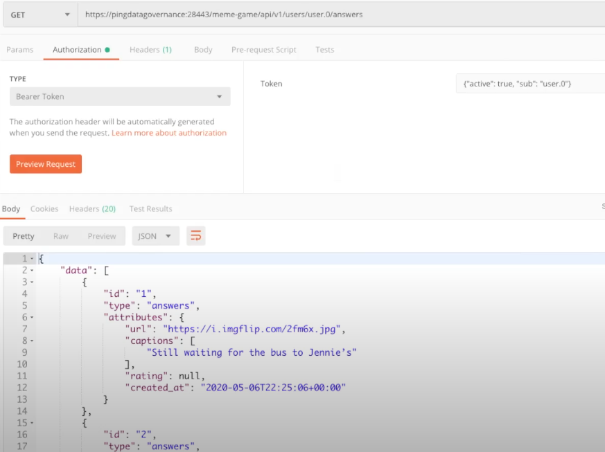The height and width of the screenshot is (452, 605).
Task: Open the GET method dropdown
Action: (40, 14)
